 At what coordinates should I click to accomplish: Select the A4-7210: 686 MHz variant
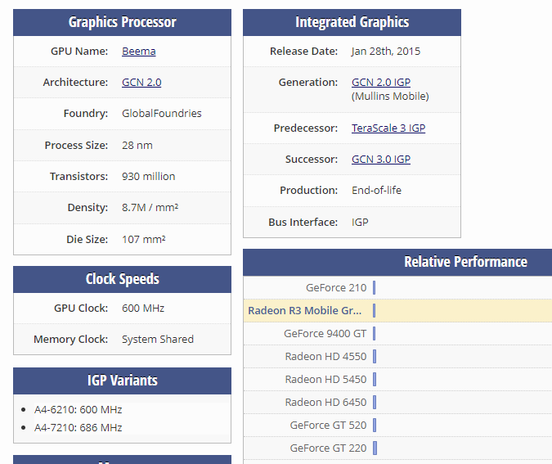pyautogui.click(x=79, y=428)
